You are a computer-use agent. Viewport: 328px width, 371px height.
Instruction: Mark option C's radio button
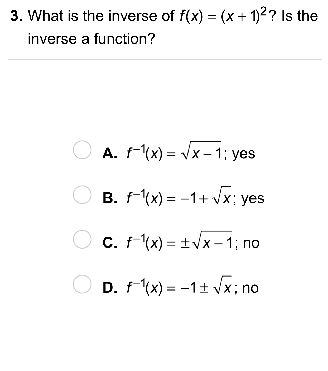82,242
